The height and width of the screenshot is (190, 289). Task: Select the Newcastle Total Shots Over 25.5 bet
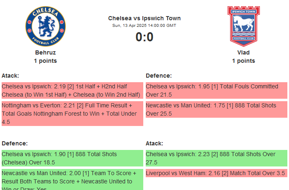[x=216, y=109]
